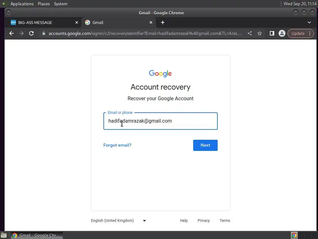Click the Account recovery heading

click(161, 87)
